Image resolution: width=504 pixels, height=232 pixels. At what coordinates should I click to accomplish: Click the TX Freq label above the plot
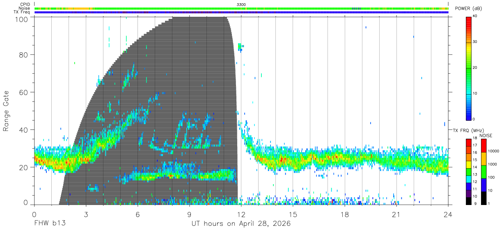[x=22, y=12]
